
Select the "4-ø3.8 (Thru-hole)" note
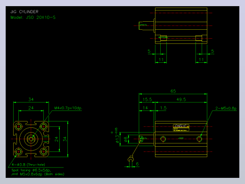[x=28, y=165]
